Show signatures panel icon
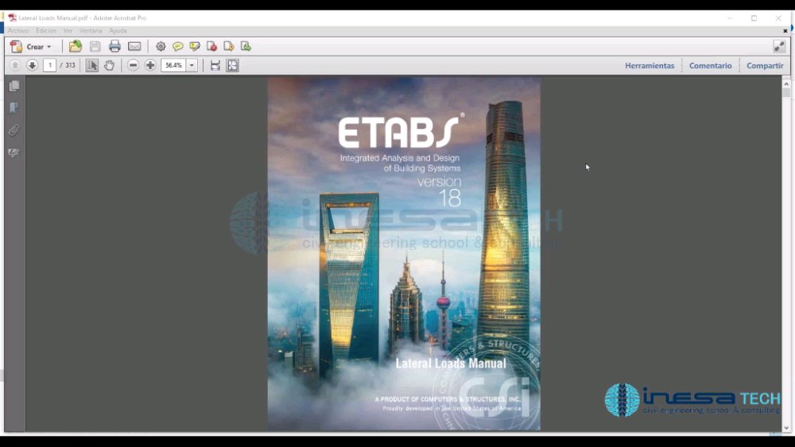 pos(14,152)
